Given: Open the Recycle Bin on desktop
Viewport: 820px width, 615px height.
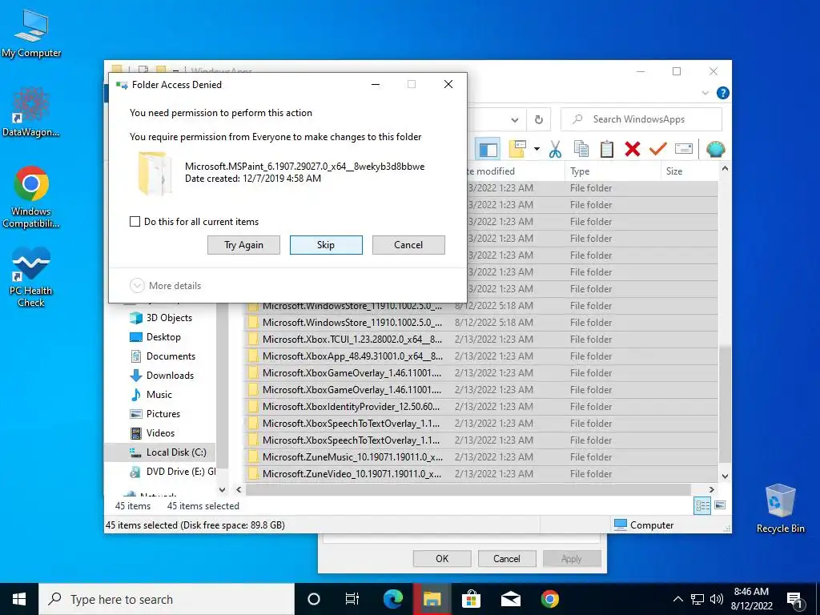Looking at the screenshot, I should pyautogui.click(x=780, y=508).
